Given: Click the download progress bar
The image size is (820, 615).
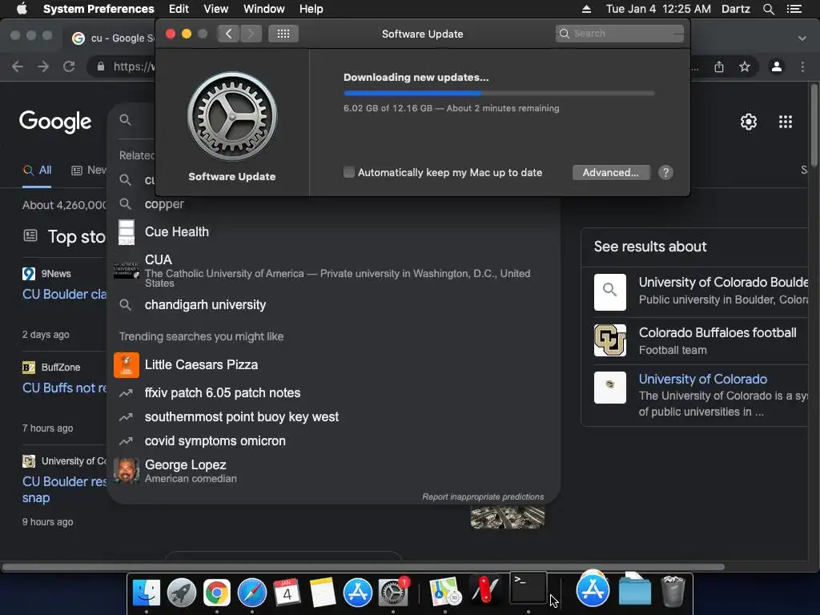Looking at the screenshot, I should point(499,93).
